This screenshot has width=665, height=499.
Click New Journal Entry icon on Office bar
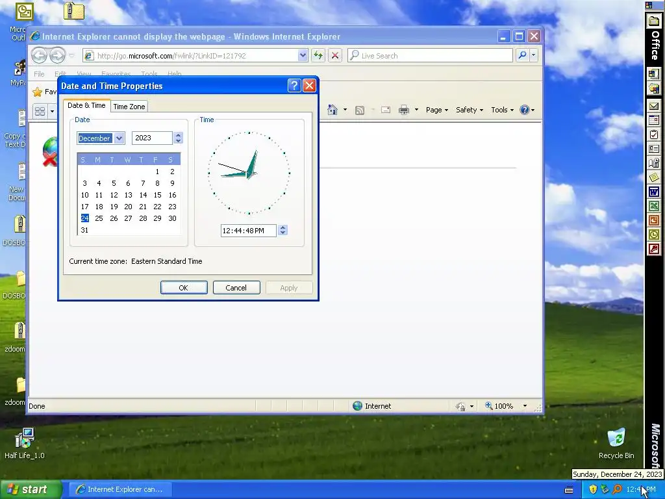coord(654,163)
